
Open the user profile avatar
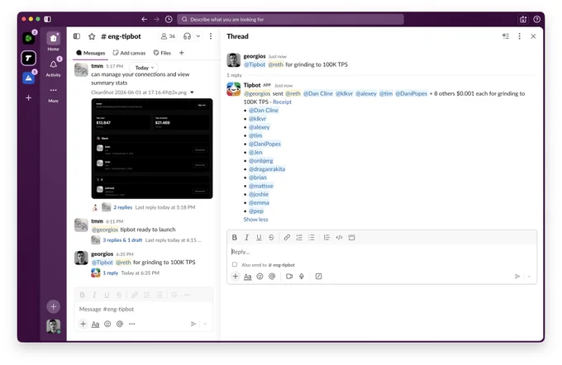coord(53,326)
